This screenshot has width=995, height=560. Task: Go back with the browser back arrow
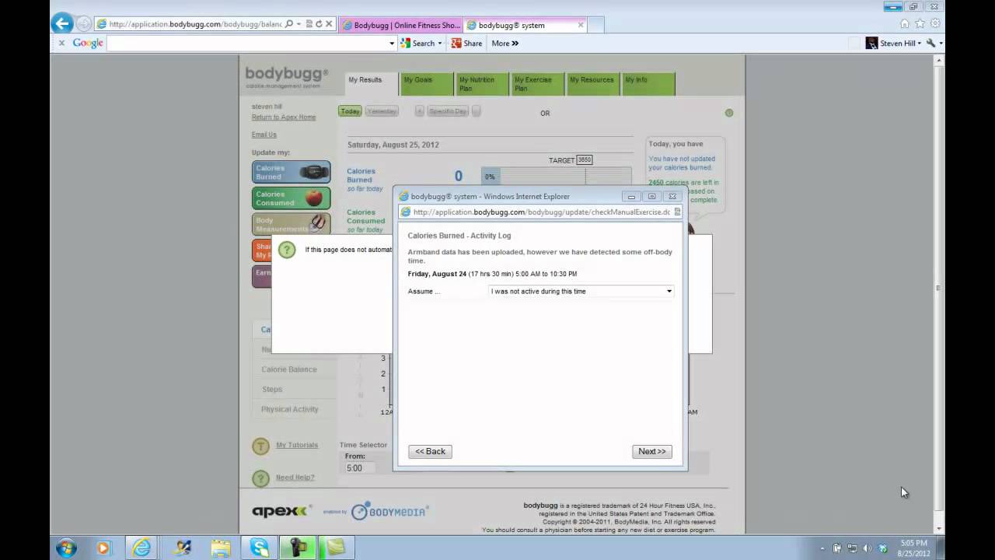click(x=62, y=23)
